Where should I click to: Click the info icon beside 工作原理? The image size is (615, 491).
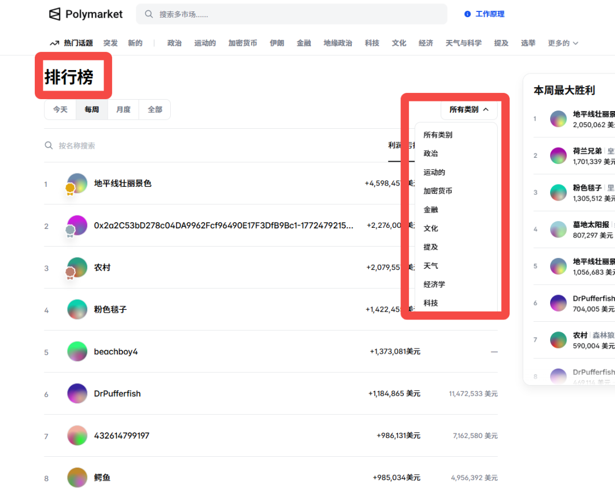point(467,14)
